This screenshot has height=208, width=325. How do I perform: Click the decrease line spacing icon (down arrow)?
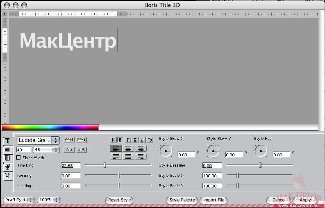[x=82, y=140]
